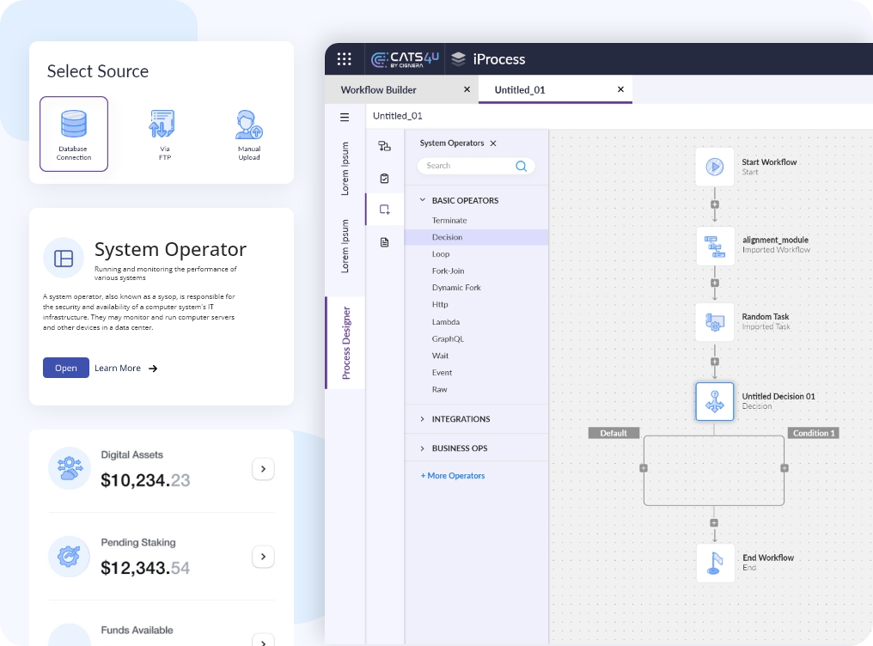873x646 pixels.
Task: Click the search magnifier icon
Action: (x=521, y=166)
